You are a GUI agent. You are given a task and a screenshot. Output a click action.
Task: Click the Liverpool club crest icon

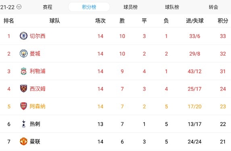pyautogui.click(x=23, y=71)
